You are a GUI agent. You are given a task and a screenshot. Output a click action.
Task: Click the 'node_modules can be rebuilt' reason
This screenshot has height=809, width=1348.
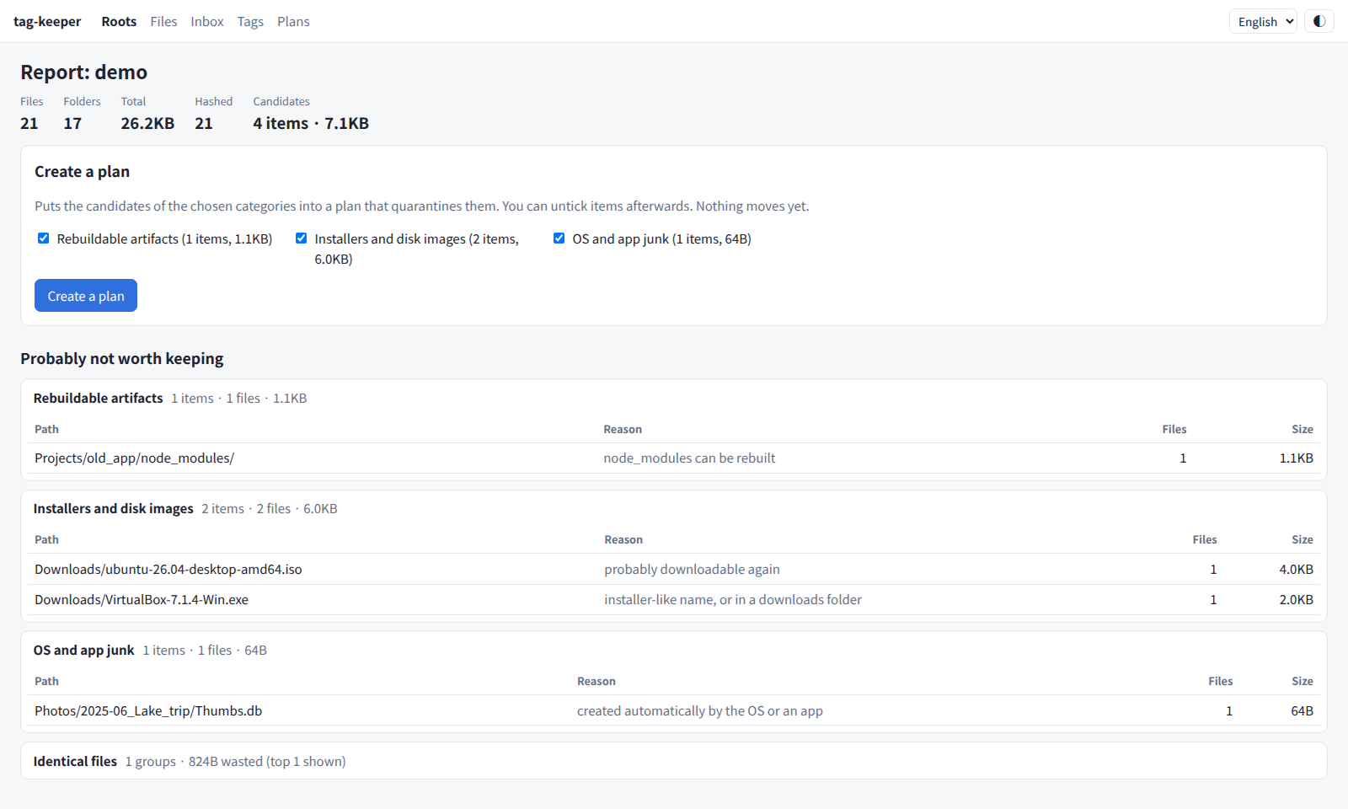click(689, 458)
